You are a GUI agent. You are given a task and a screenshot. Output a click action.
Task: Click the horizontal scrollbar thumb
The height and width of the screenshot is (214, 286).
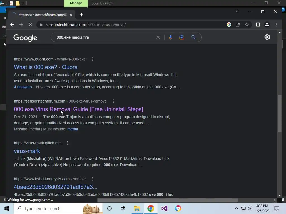168,200
